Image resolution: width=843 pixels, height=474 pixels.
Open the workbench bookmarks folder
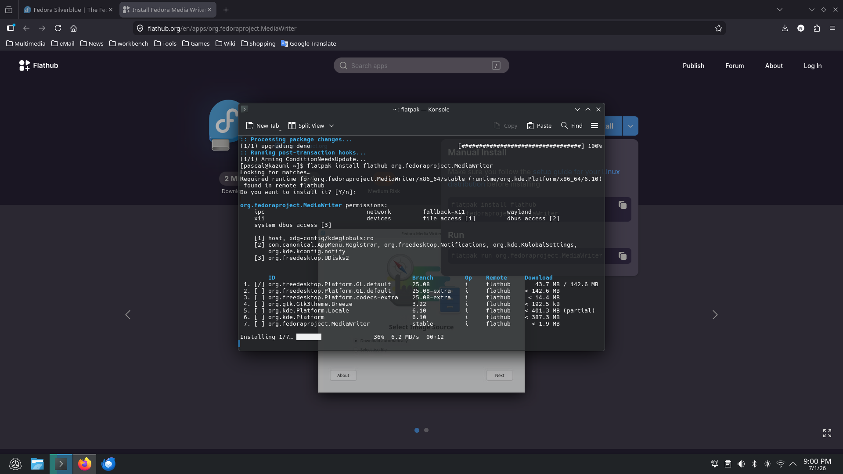pyautogui.click(x=129, y=43)
